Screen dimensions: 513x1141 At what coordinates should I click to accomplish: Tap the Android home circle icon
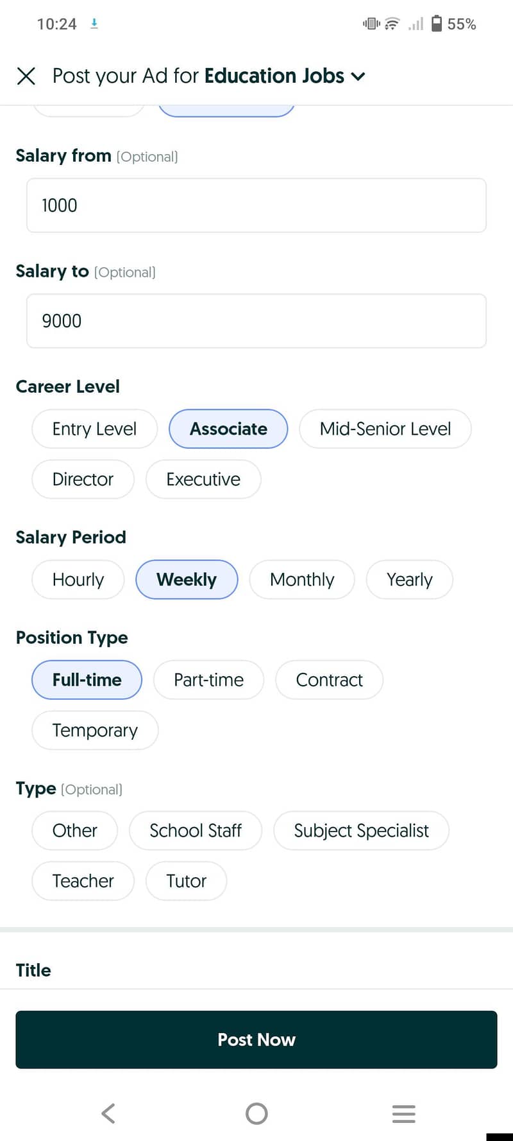click(x=256, y=1113)
